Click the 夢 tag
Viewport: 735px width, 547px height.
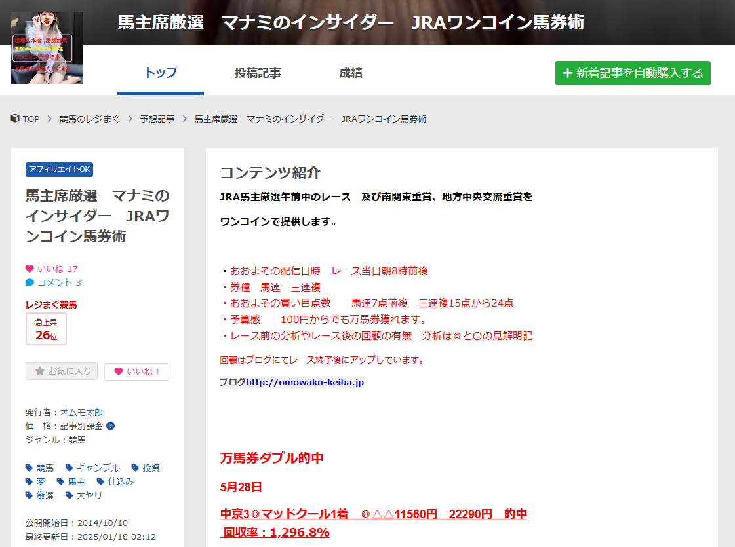(40, 482)
